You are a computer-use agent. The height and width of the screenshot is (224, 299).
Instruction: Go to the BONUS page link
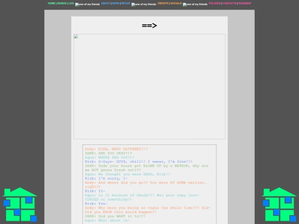coord(62,3)
